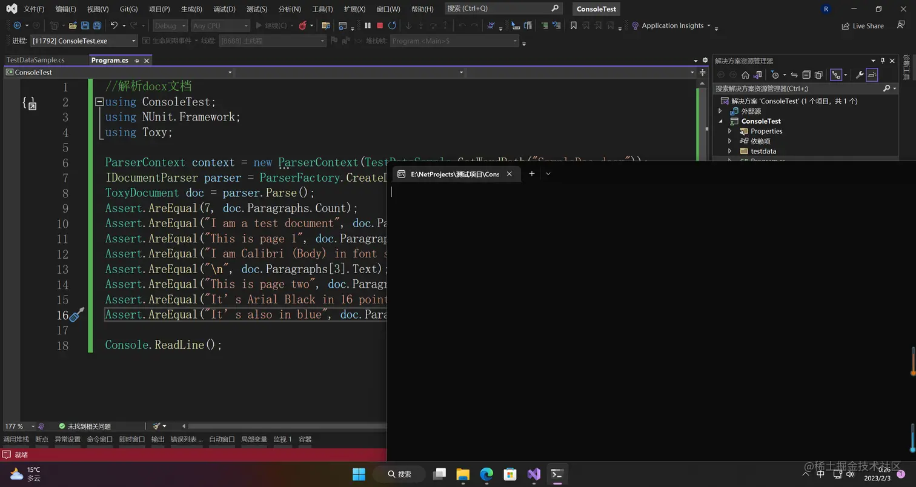Click the Feedback icon at top right

pyautogui.click(x=900, y=25)
